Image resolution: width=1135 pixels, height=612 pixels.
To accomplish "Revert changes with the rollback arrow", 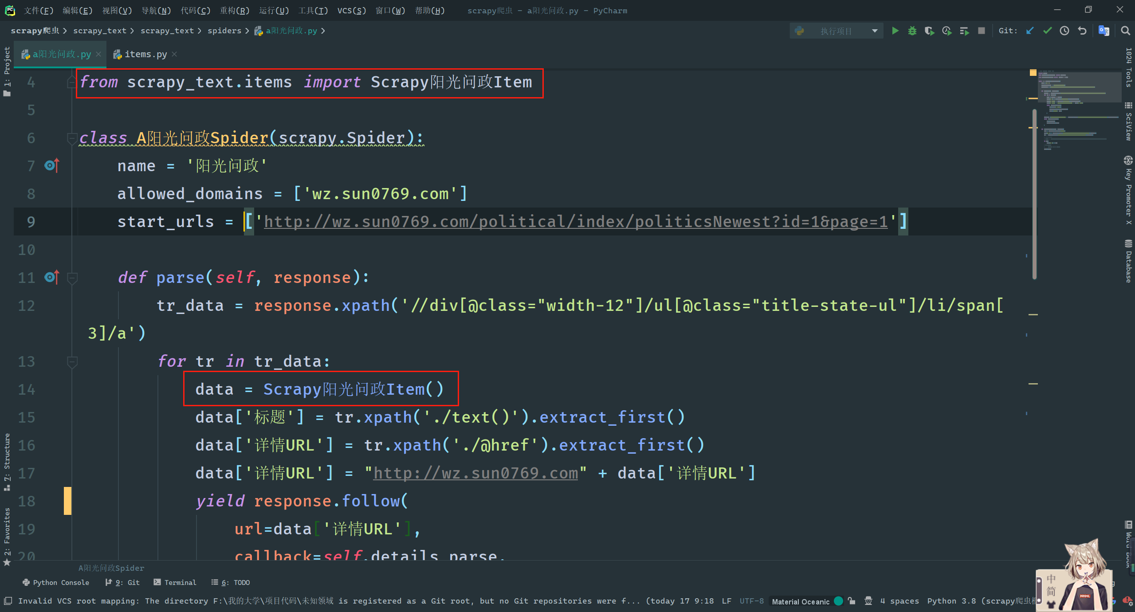I will pyautogui.click(x=1082, y=31).
